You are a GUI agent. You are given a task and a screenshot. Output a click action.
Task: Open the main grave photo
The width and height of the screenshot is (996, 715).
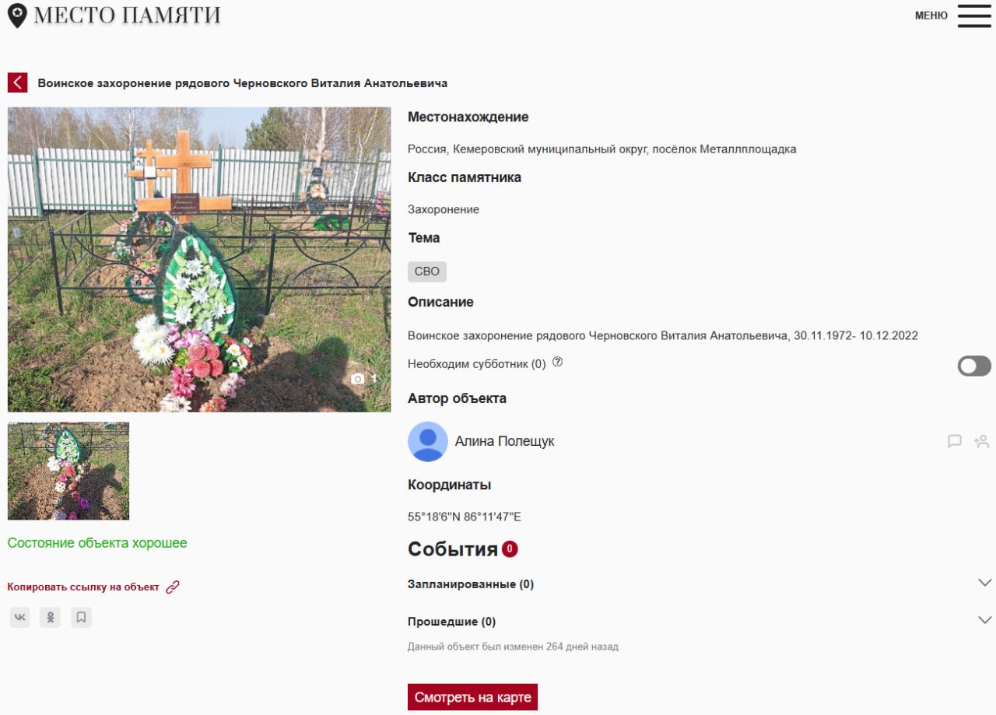(199, 259)
